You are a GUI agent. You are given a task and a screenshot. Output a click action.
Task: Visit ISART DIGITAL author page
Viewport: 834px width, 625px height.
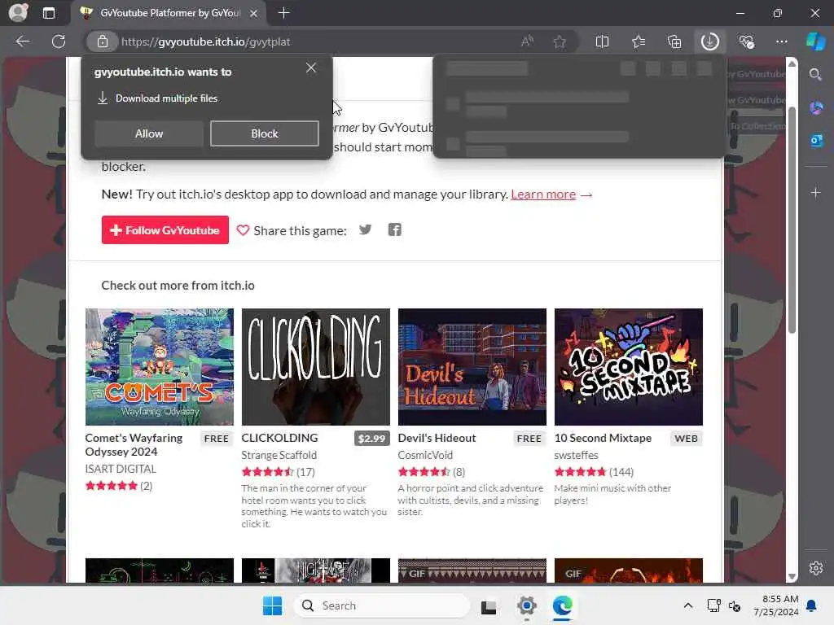coord(121,469)
